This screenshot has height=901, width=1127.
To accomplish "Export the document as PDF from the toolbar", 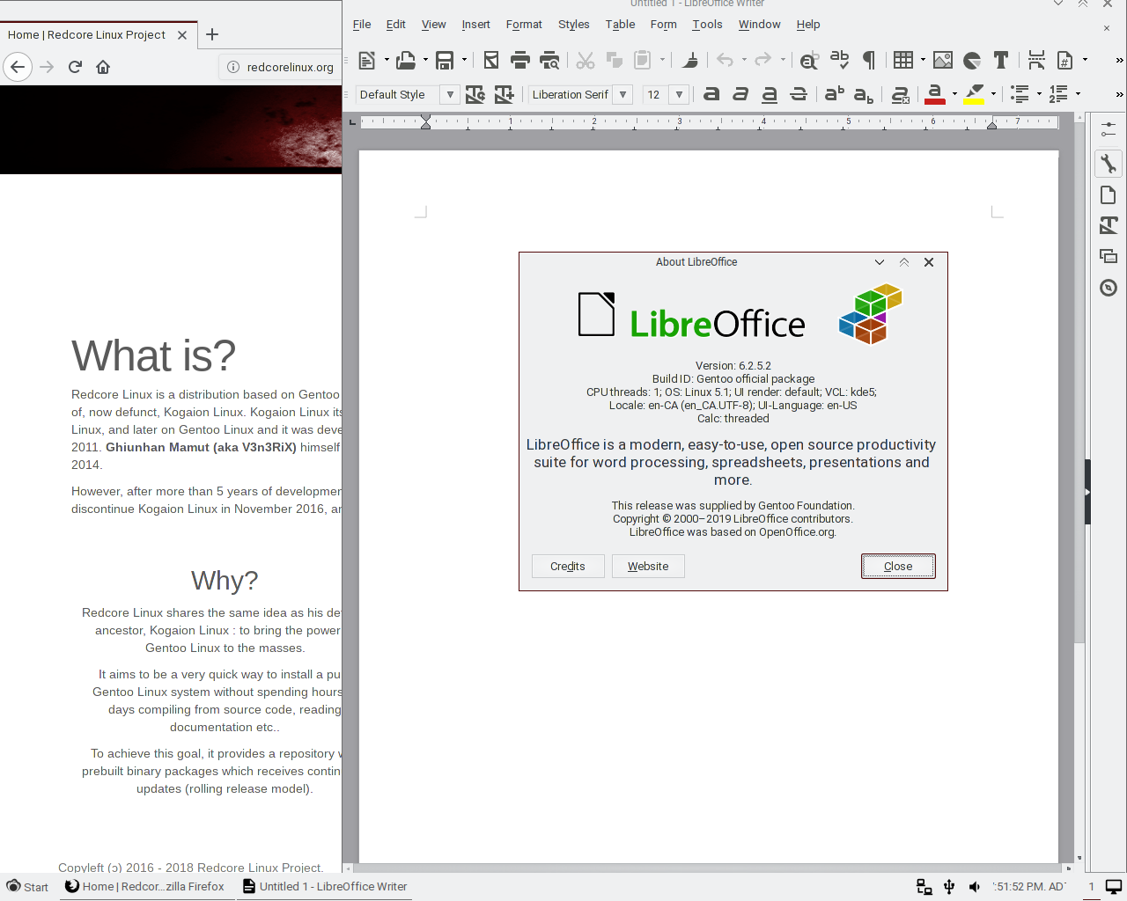I will [491, 60].
